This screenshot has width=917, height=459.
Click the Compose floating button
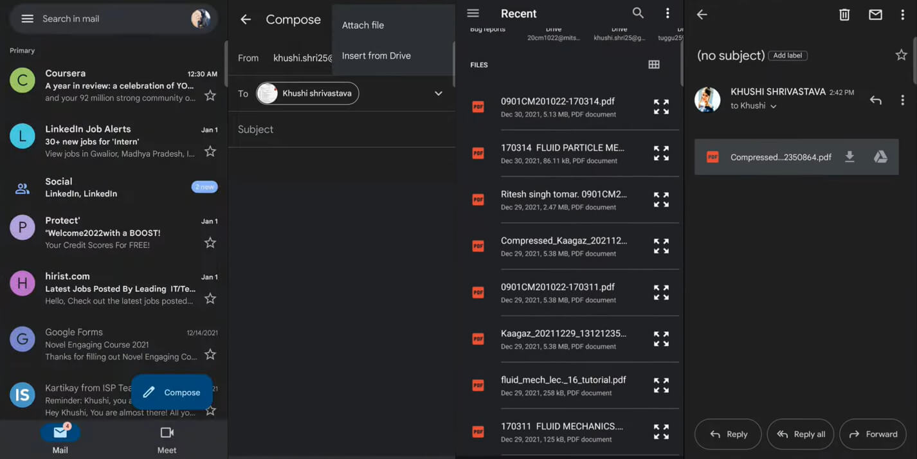[172, 392]
